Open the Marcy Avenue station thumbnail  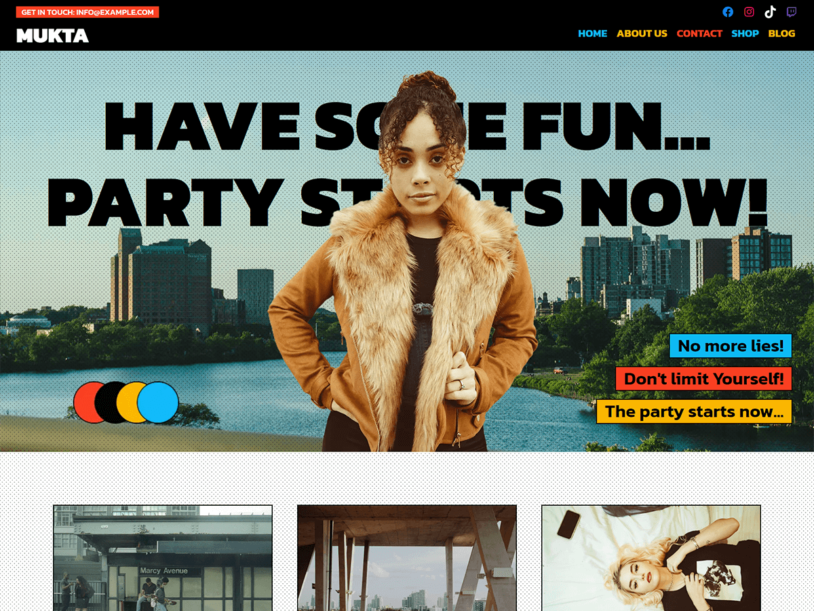(x=163, y=557)
